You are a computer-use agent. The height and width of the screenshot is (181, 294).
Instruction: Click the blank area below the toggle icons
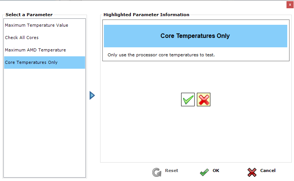pos(195,135)
